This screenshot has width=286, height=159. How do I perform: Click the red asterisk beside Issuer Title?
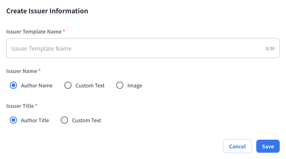click(36, 105)
